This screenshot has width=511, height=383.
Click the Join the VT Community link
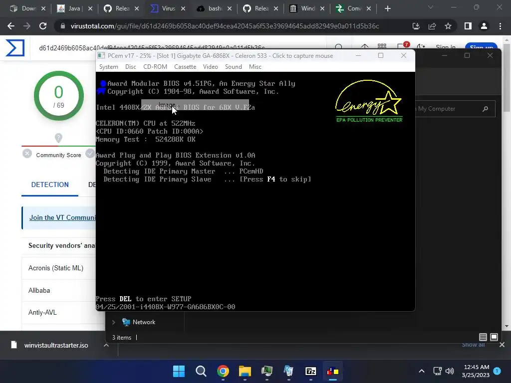pyautogui.click(x=62, y=217)
